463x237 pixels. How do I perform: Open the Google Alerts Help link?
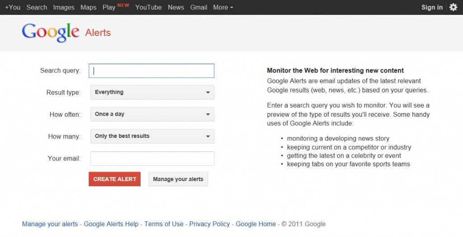111,224
